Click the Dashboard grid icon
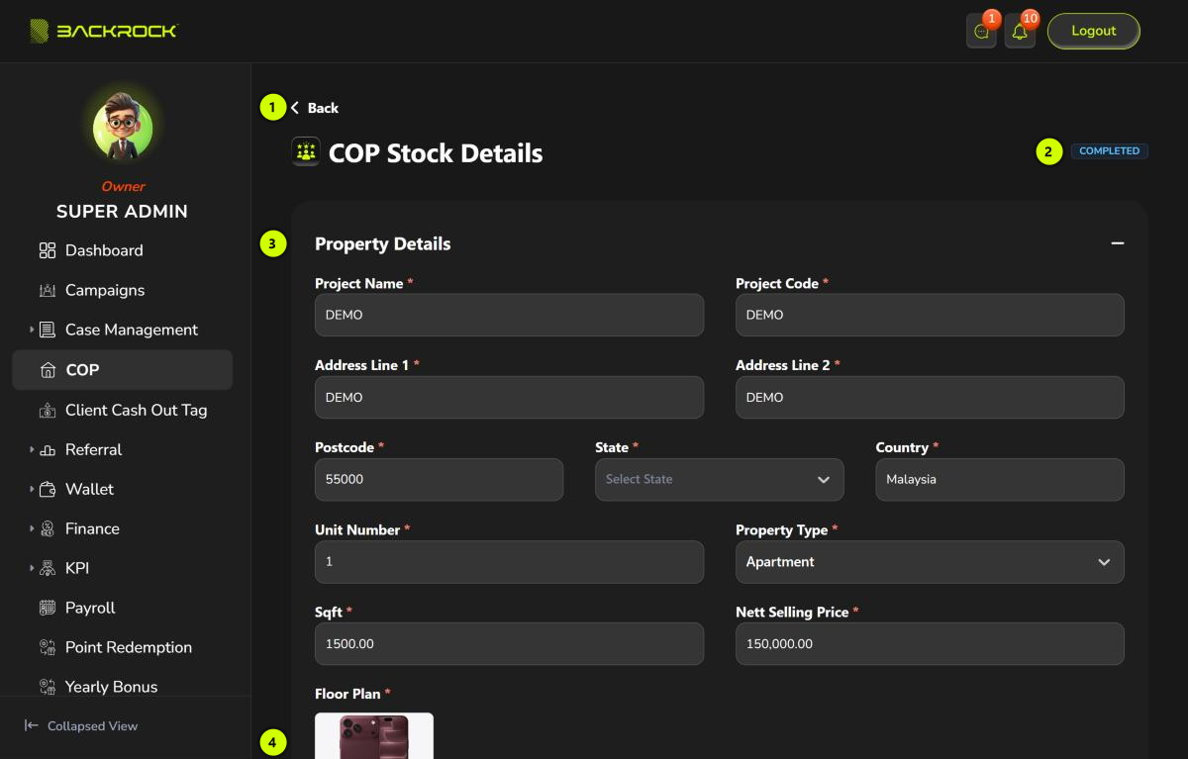 click(x=47, y=250)
